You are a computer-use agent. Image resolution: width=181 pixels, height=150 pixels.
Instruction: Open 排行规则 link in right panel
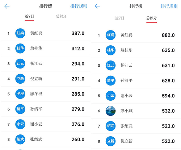pos(169,6)
